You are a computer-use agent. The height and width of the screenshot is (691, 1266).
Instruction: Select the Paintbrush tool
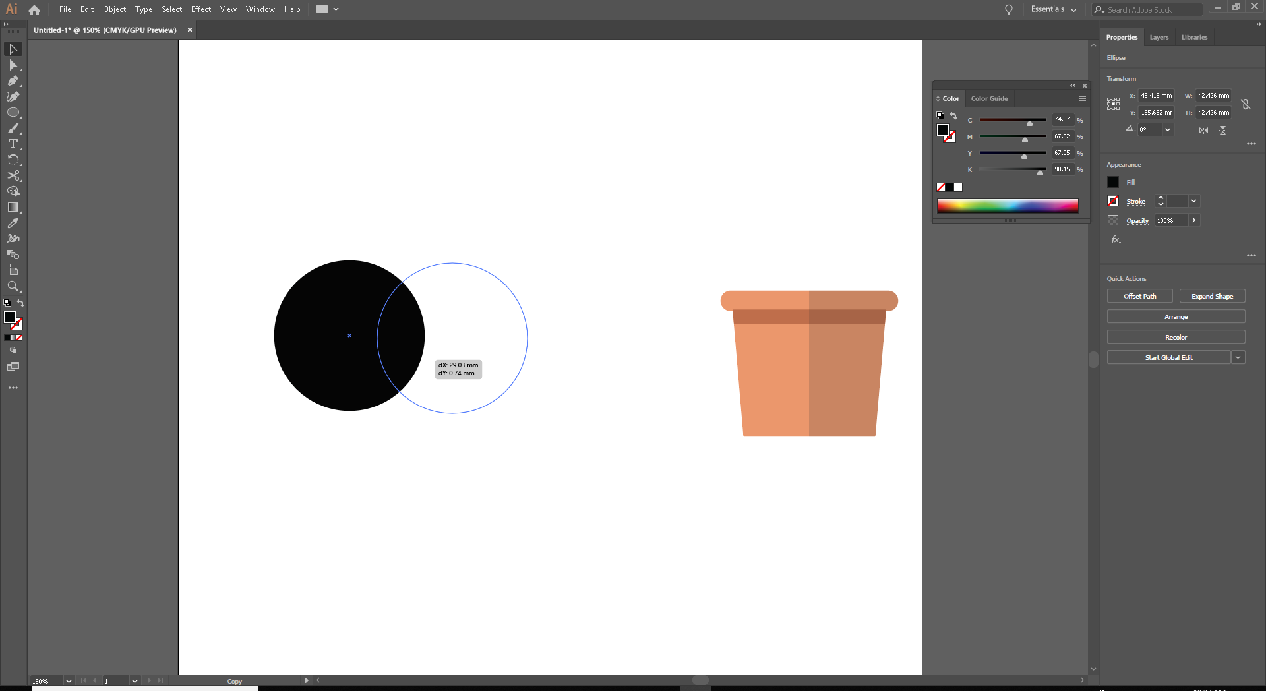coord(13,129)
